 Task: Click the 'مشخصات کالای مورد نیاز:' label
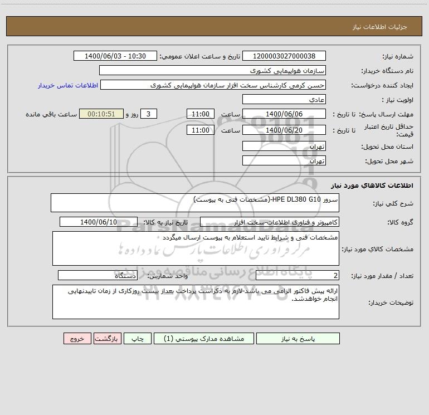coord(378,249)
